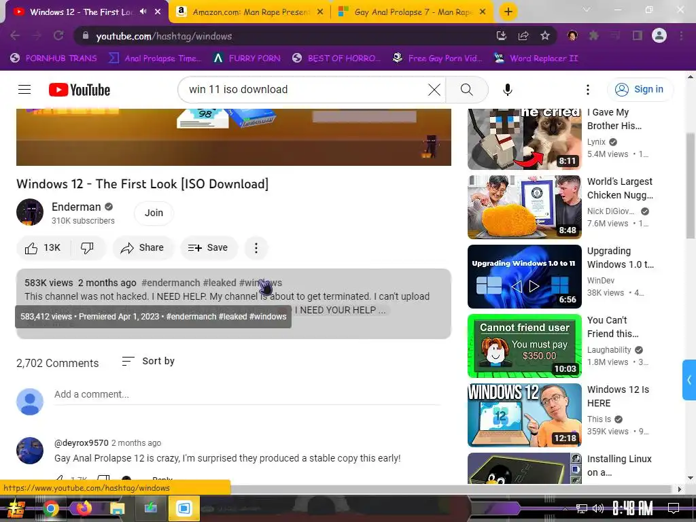Join the Enderman channel

[x=154, y=213]
